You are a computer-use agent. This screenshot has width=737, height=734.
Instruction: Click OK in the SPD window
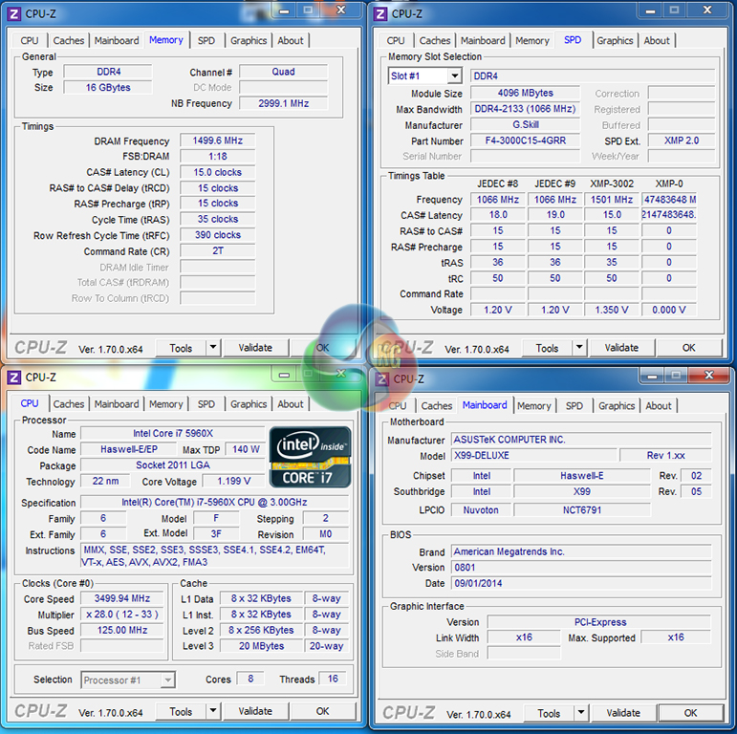pos(688,348)
